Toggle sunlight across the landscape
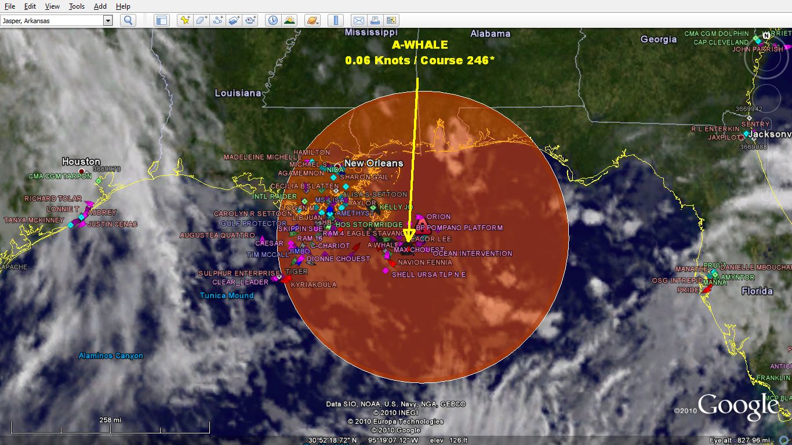 289,20
